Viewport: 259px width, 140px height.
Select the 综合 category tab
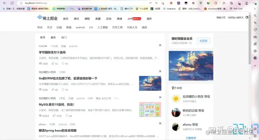(x=40, y=27)
